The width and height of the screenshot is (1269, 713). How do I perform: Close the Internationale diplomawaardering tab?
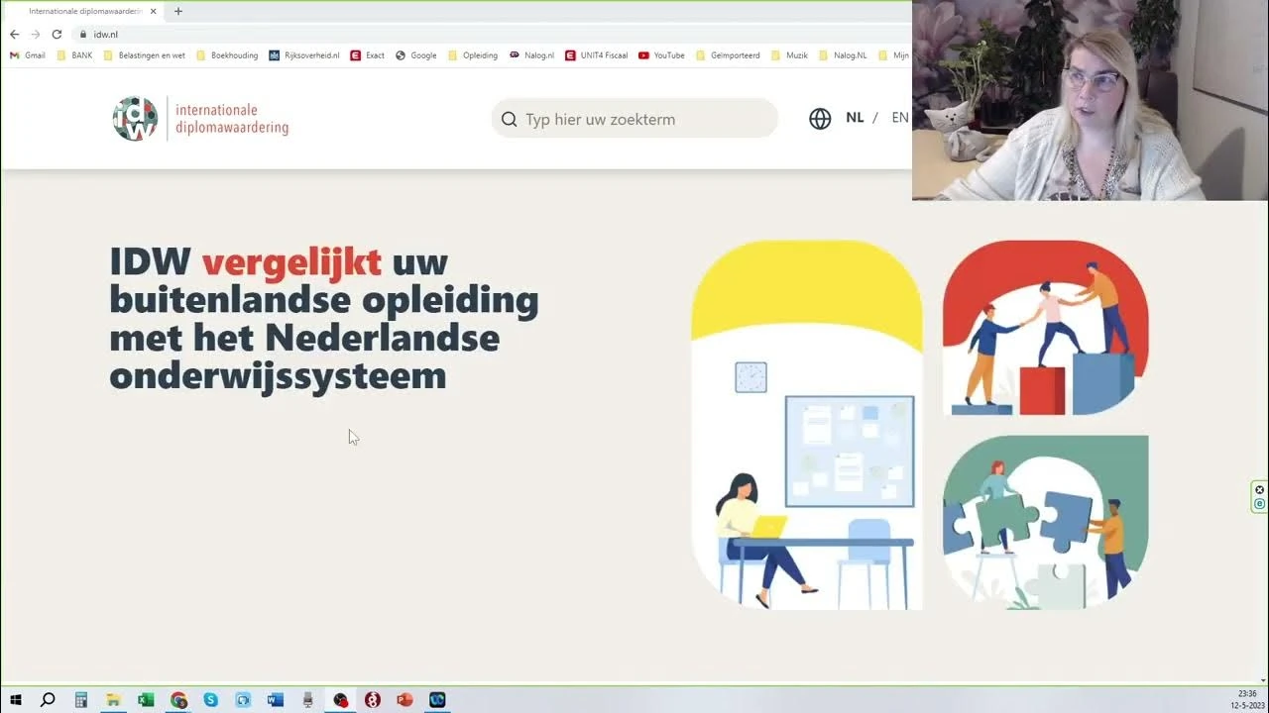click(x=154, y=11)
